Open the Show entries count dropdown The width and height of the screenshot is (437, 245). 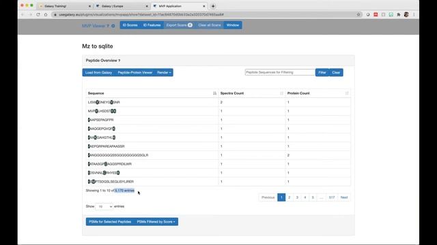tap(104, 206)
